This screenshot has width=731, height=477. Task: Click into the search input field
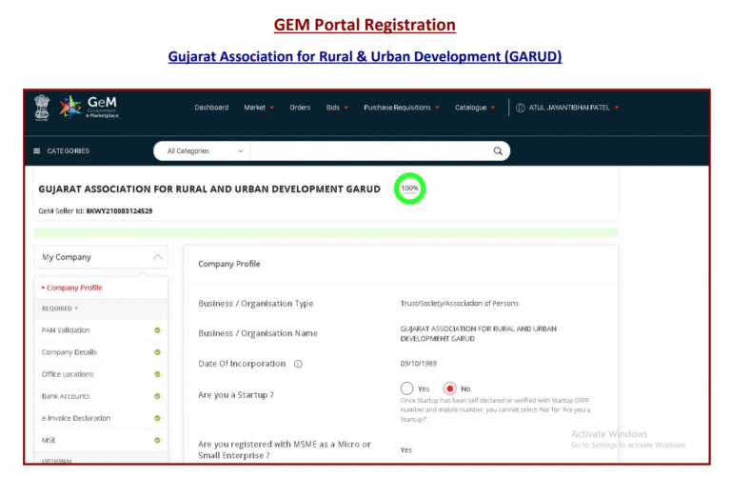(x=371, y=151)
